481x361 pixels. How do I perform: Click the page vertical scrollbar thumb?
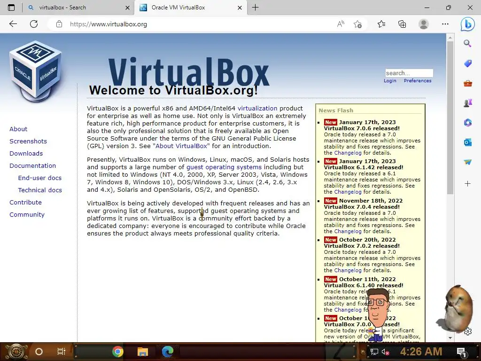click(450, 117)
